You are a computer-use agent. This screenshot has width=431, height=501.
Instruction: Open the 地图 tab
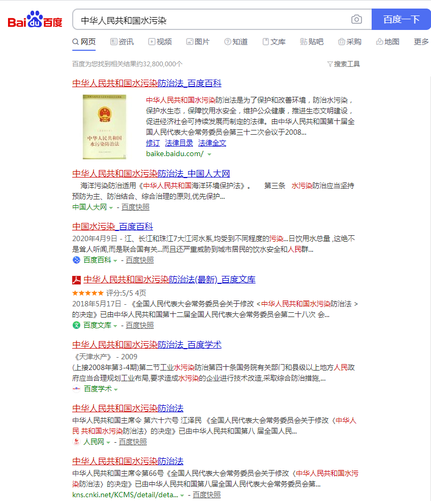(x=388, y=42)
